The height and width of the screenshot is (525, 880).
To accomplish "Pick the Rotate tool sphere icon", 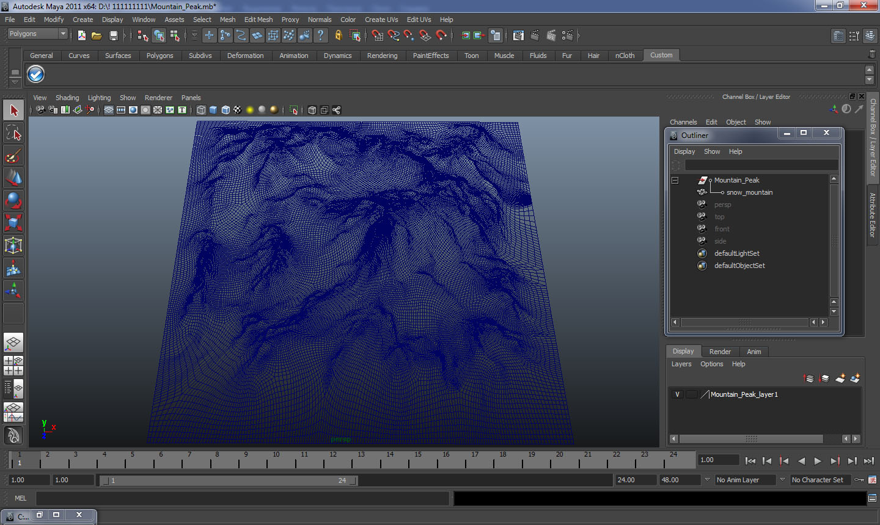I will point(13,200).
